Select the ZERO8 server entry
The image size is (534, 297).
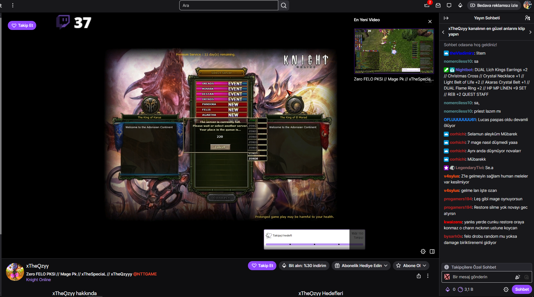(x=257, y=158)
